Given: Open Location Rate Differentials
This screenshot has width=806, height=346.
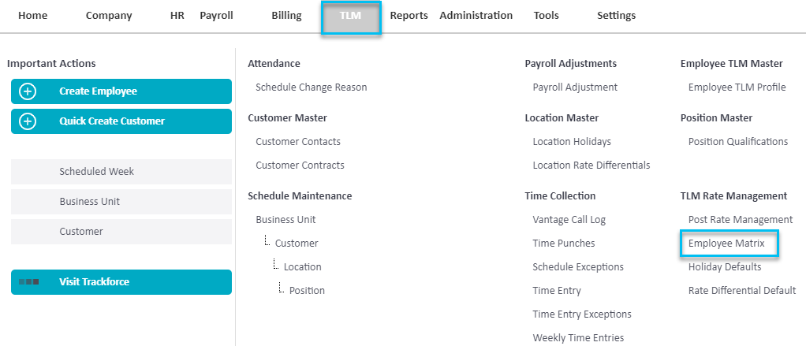Looking at the screenshot, I should coord(591,166).
